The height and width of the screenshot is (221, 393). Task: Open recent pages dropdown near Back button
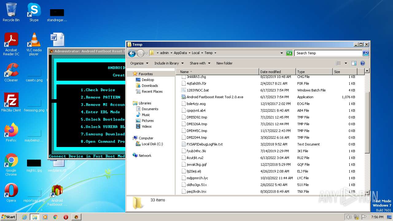(146, 53)
